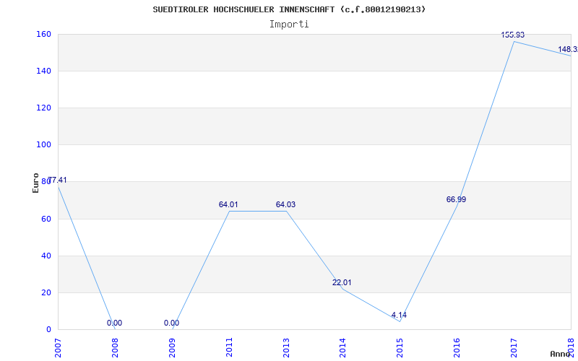Screen dimensions: 578x361
Task: Click the 120 y-axis tick label
Action: [x=43, y=108]
